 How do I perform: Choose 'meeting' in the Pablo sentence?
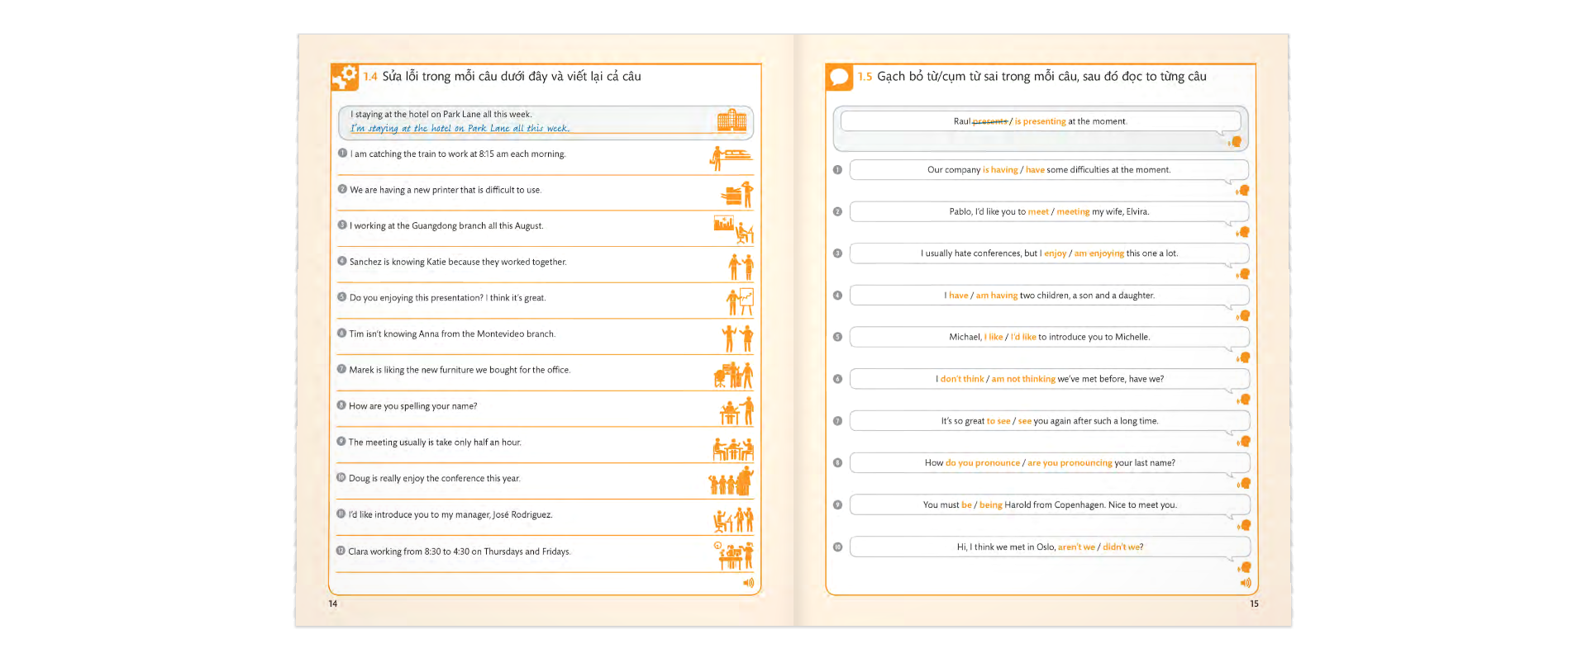1073,212
